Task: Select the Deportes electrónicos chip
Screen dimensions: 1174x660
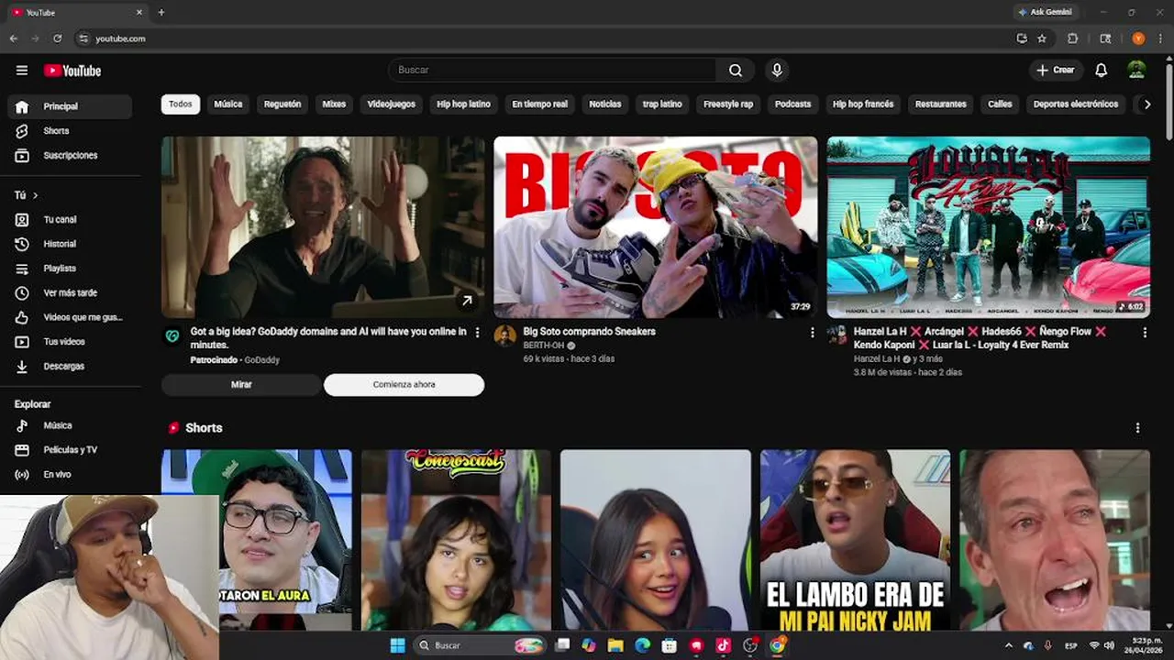Action: click(x=1076, y=104)
